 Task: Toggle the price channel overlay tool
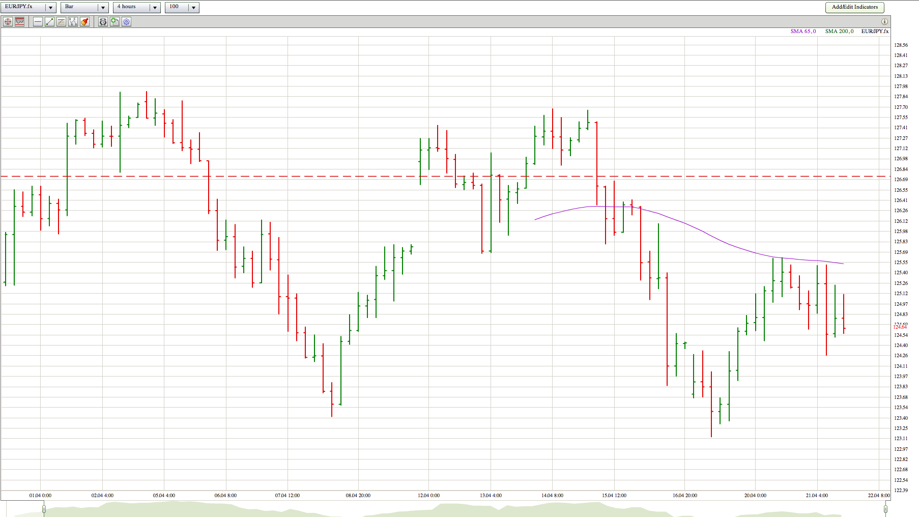coord(20,22)
